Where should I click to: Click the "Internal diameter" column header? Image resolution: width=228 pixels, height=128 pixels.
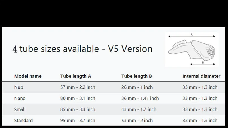click(201, 76)
